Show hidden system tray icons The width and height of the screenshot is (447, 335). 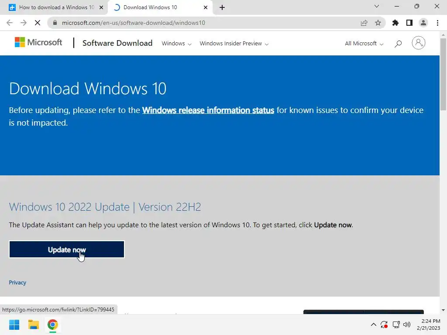[x=374, y=325]
